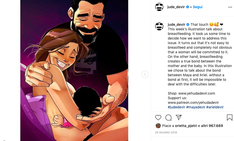Image resolution: width=234 pixels, height=141 pixels.
Task: Like the post with heart icon
Action: [x=158, y=118]
